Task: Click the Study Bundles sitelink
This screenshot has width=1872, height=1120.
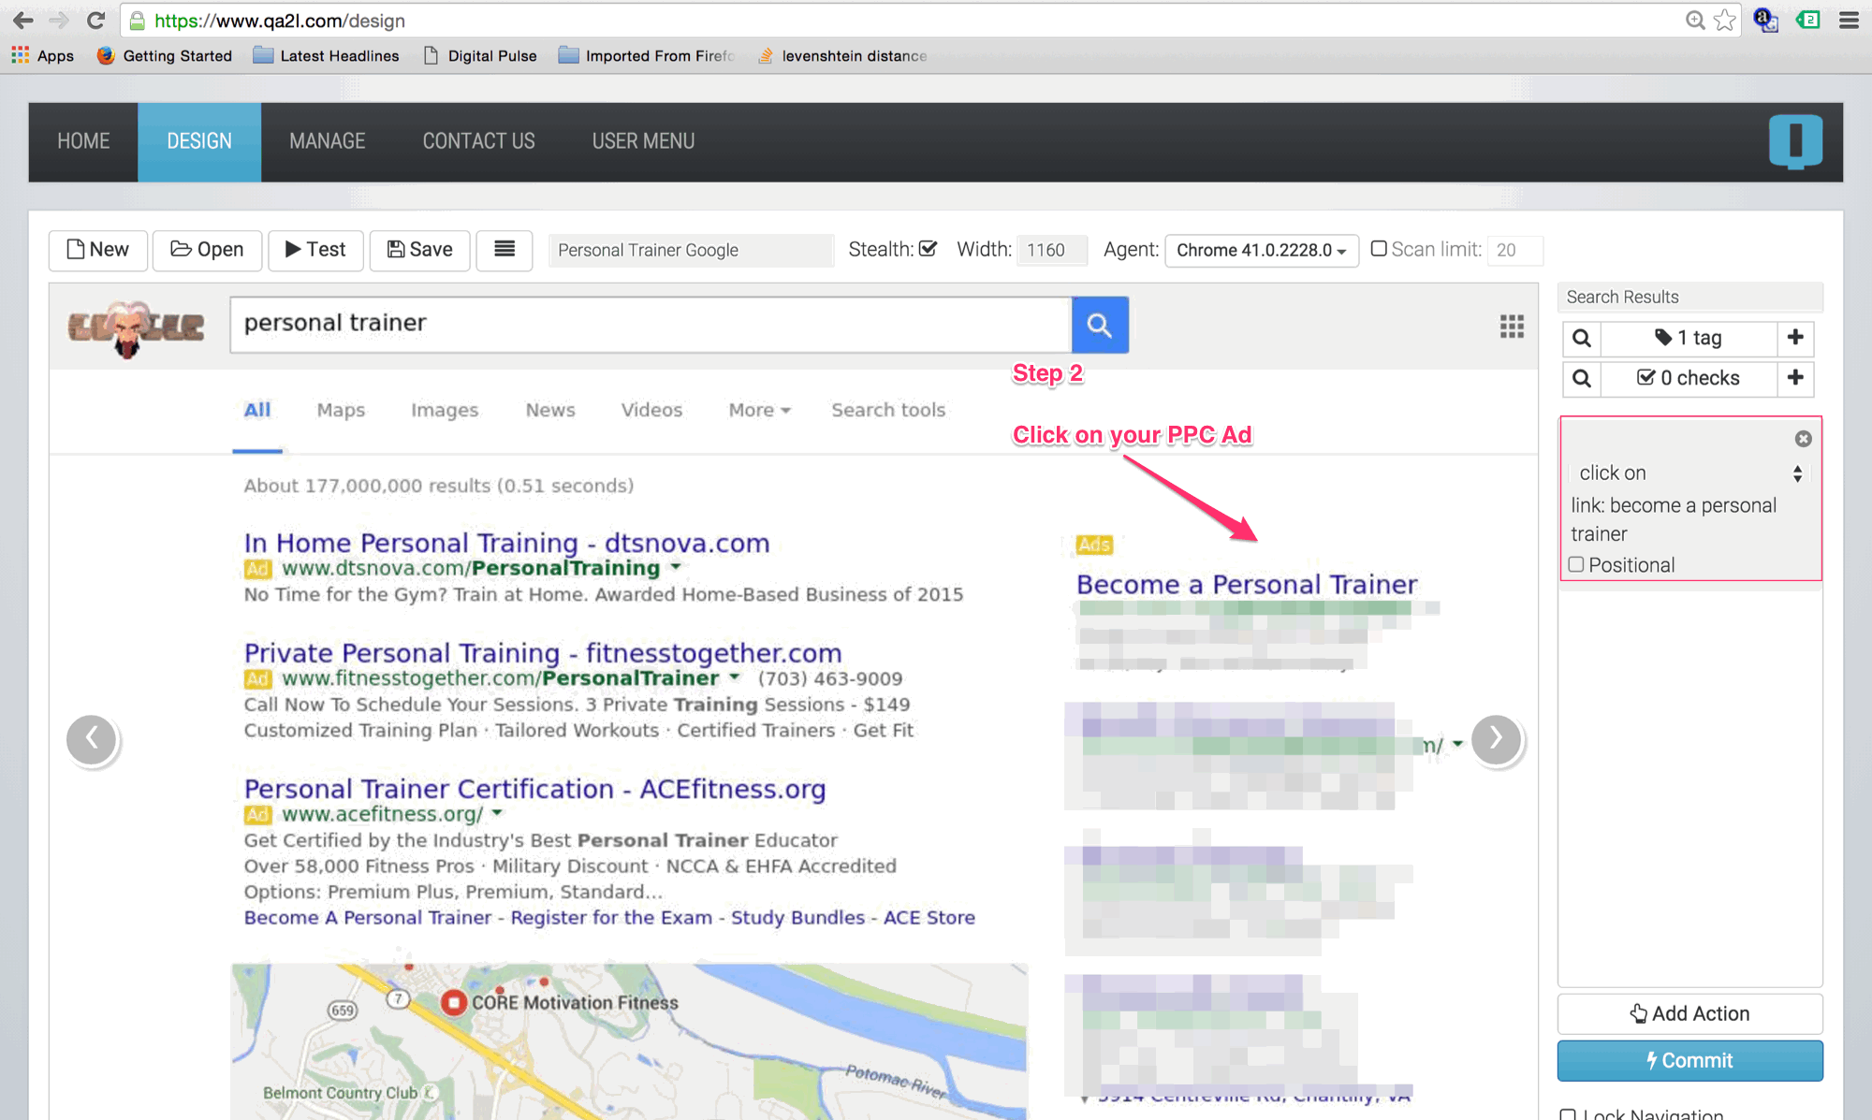Action: click(797, 918)
